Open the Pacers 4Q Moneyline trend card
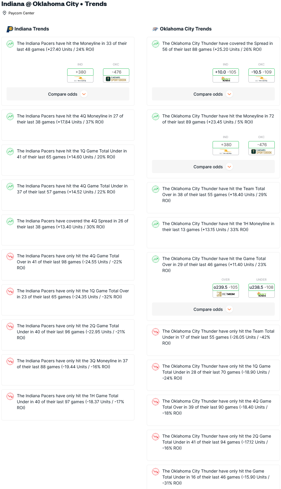Screen dimensions: 281x489 pyautogui.click(x=68, y=125)
